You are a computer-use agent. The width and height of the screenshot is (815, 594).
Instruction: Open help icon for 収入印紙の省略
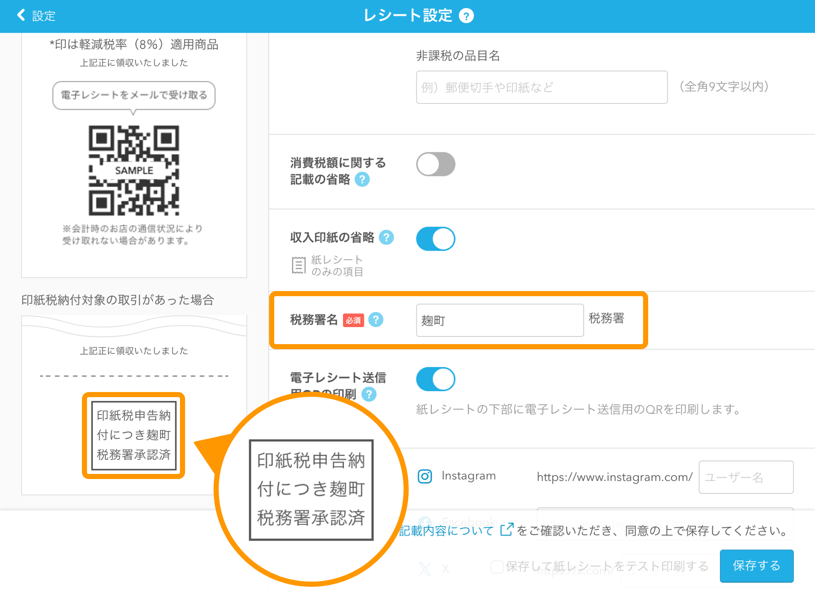tap(386, 237)
